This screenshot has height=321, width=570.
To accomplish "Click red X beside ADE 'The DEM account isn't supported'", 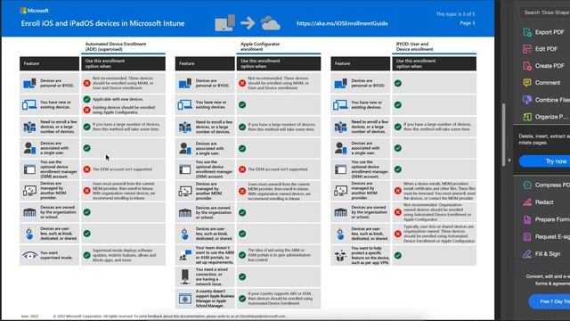I will pyautogui.click(x=87, y=169).
